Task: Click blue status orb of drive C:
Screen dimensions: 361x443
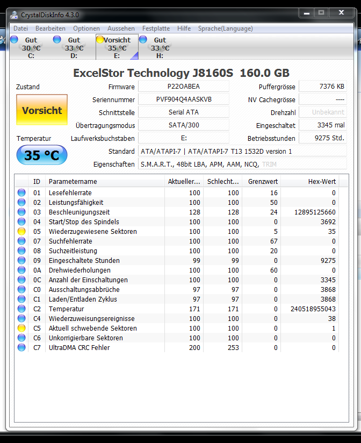Action: [14, 39]
